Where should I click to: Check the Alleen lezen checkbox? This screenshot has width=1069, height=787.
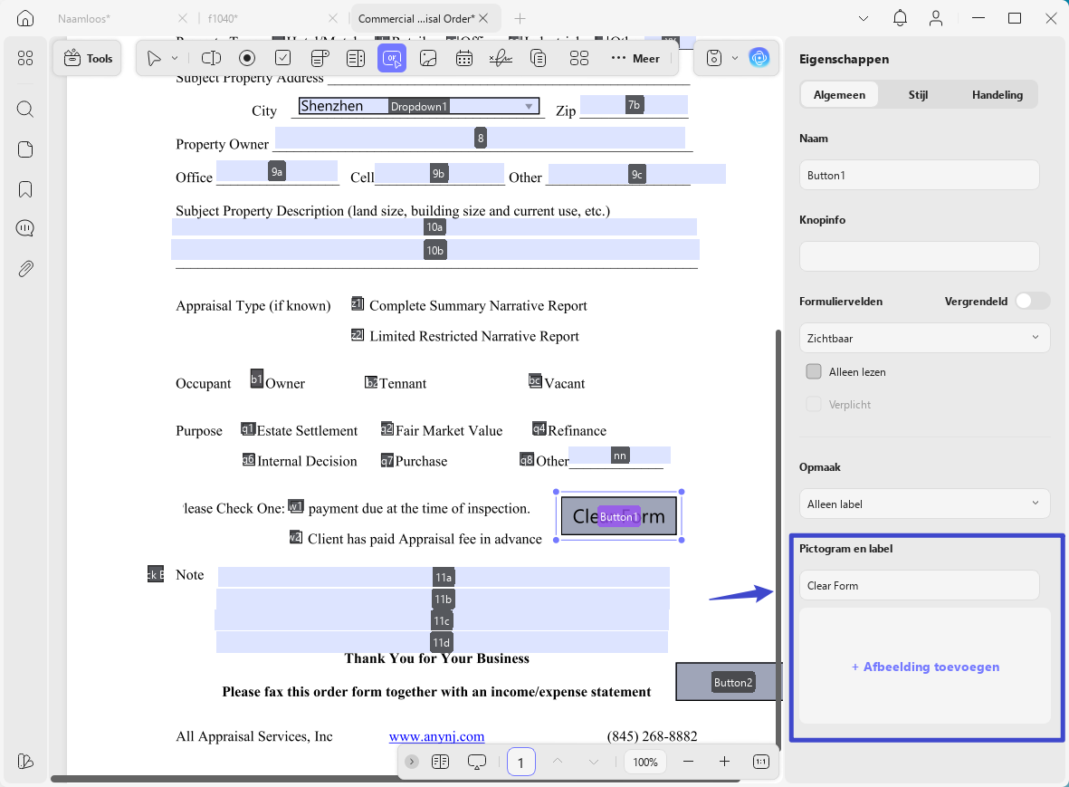(814, 371)
